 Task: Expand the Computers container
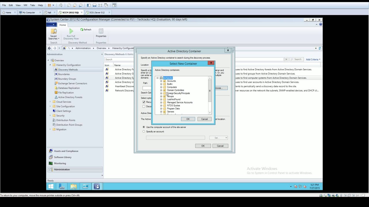[161, 87]
